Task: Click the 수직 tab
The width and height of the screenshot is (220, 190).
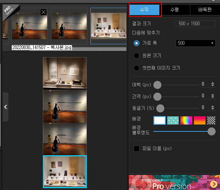Action: click(144, 10)
